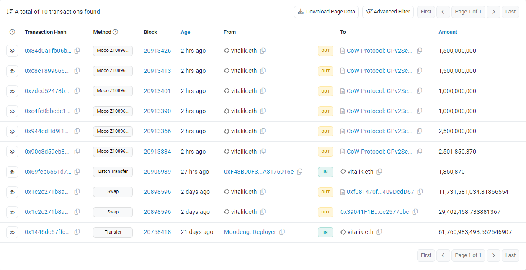Screen dimensions: 526x270
Task: Go to previous page using bottom chevron
Action: [x=443, y=255]
